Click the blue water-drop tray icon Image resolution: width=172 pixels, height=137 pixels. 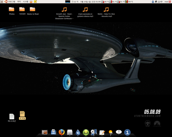point(153,2)
